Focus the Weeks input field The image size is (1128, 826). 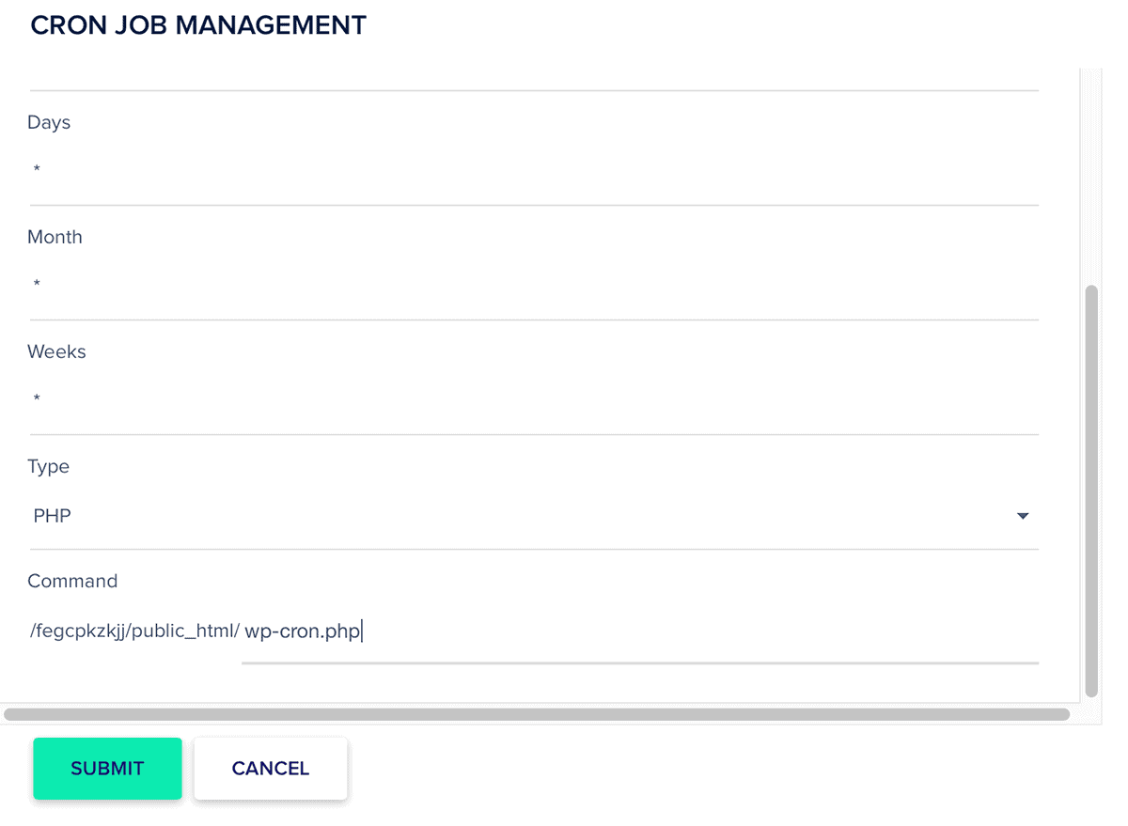tap(534, 400)
